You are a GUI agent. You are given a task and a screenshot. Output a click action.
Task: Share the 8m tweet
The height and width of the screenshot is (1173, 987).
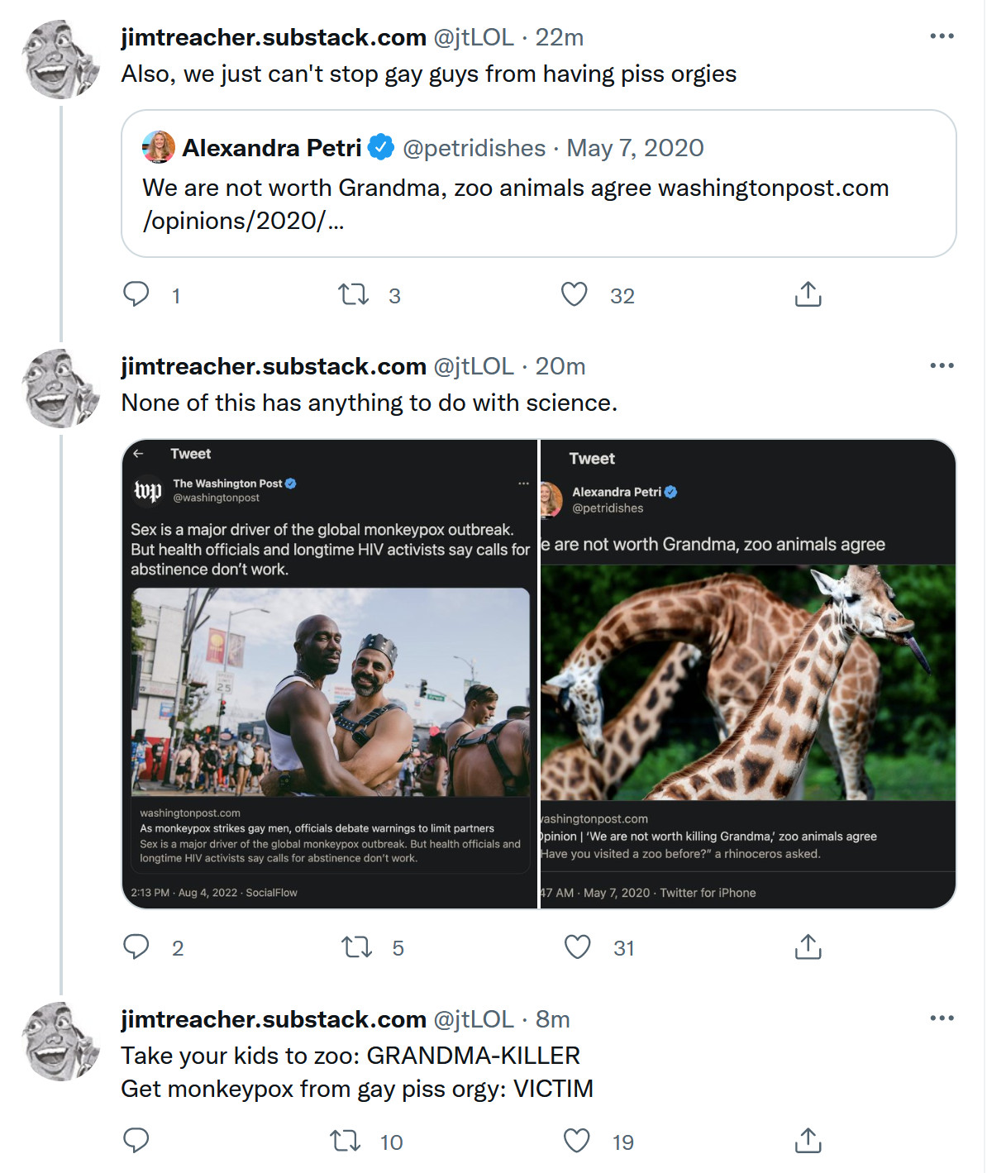click(808, 1141)
